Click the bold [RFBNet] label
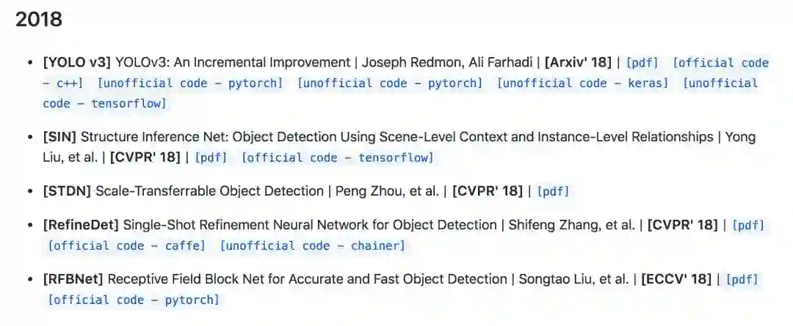793x326 pixels. (74, 279)
